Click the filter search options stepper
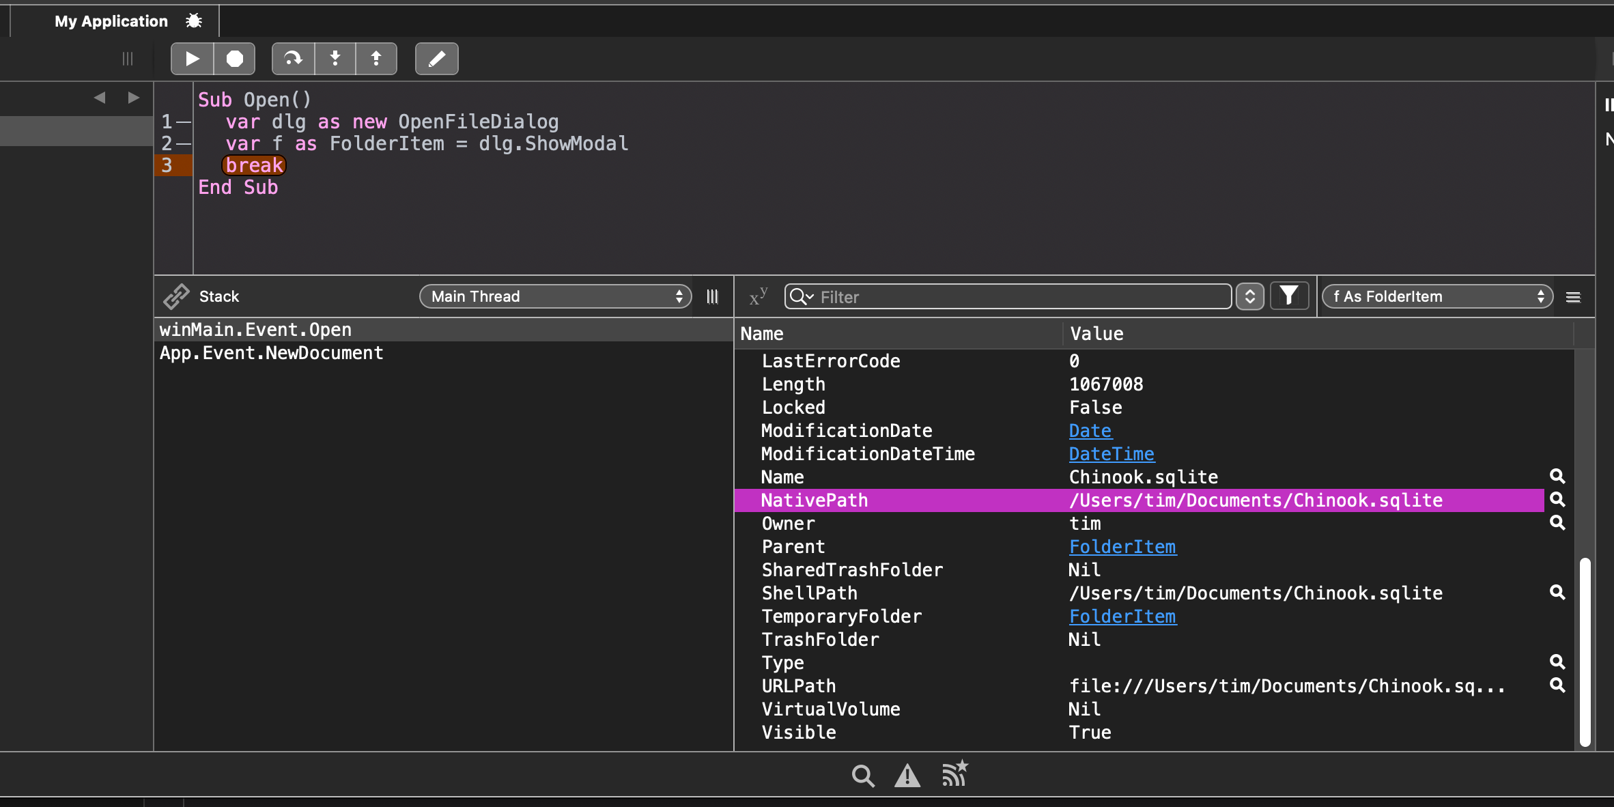The height and width of the screenshot is (807, 1614). click(x=1250, y=296)
